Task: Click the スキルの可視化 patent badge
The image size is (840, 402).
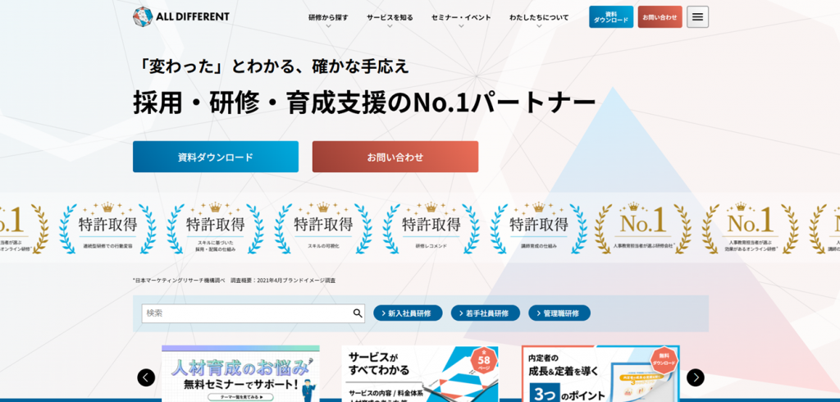Action: point(323,228)
